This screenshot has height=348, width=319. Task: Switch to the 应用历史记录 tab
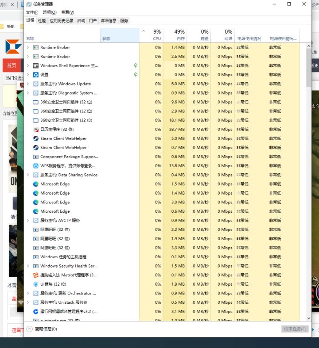pos(62,21)
